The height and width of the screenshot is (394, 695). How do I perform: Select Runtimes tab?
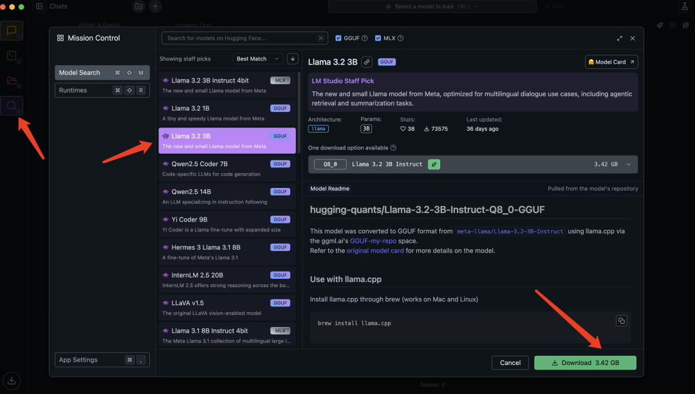click(102, 90)
